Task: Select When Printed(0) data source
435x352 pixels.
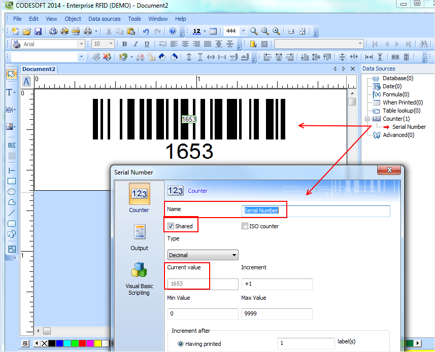Action: [x=403, y=102]
